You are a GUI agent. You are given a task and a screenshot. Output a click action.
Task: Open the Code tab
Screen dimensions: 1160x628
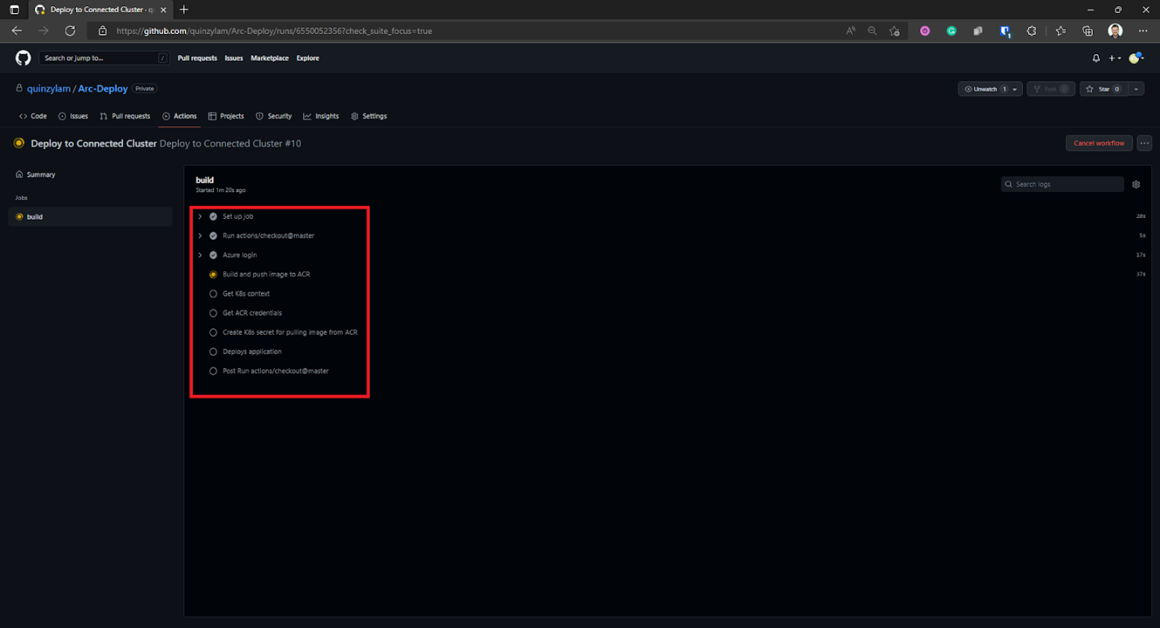[x=33, y=117]
